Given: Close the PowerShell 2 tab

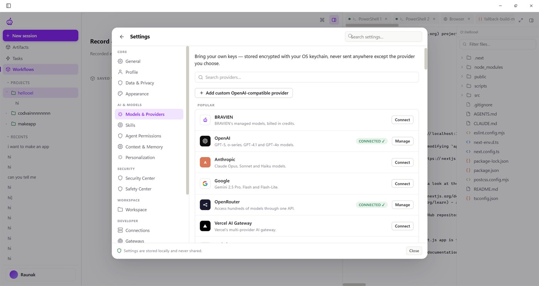Looking at the screenshot, I should tap(434, 19).
